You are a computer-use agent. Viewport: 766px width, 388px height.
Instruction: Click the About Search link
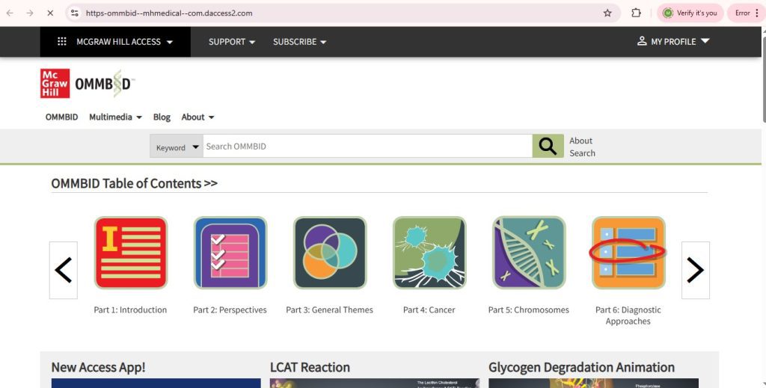(x=582, y=147)
